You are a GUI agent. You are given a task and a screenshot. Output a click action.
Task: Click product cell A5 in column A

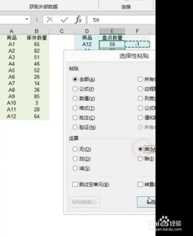(12, 70)
